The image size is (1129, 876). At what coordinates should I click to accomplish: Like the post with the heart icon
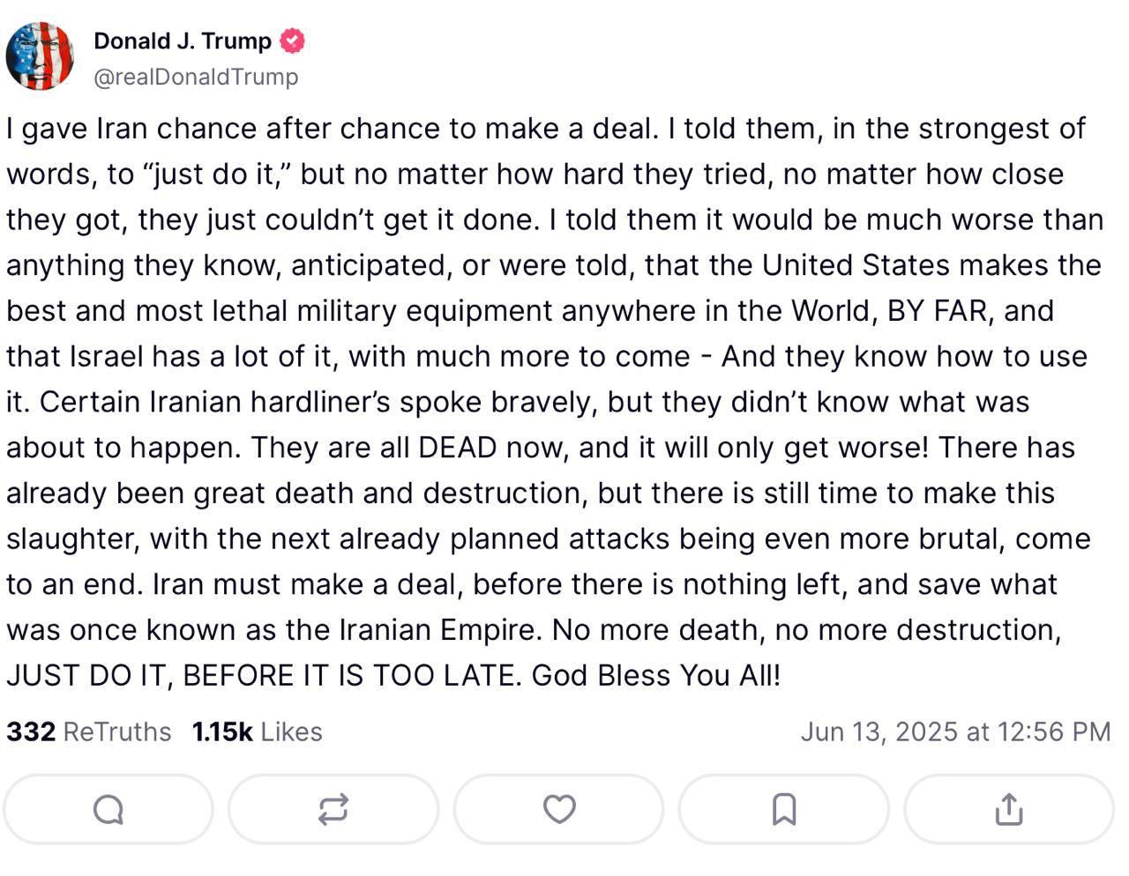(x=559, y=809)
